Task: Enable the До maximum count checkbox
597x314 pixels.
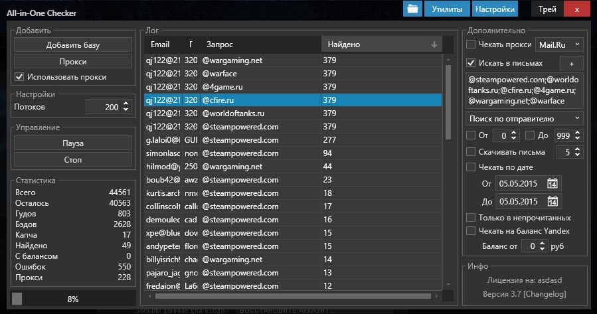Action: pyautogui.click(x=530, y=135)
